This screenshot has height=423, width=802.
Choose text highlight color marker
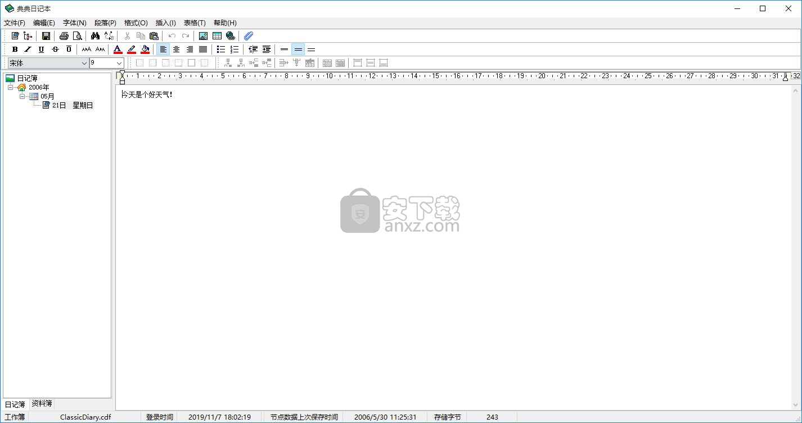[132, 49]
